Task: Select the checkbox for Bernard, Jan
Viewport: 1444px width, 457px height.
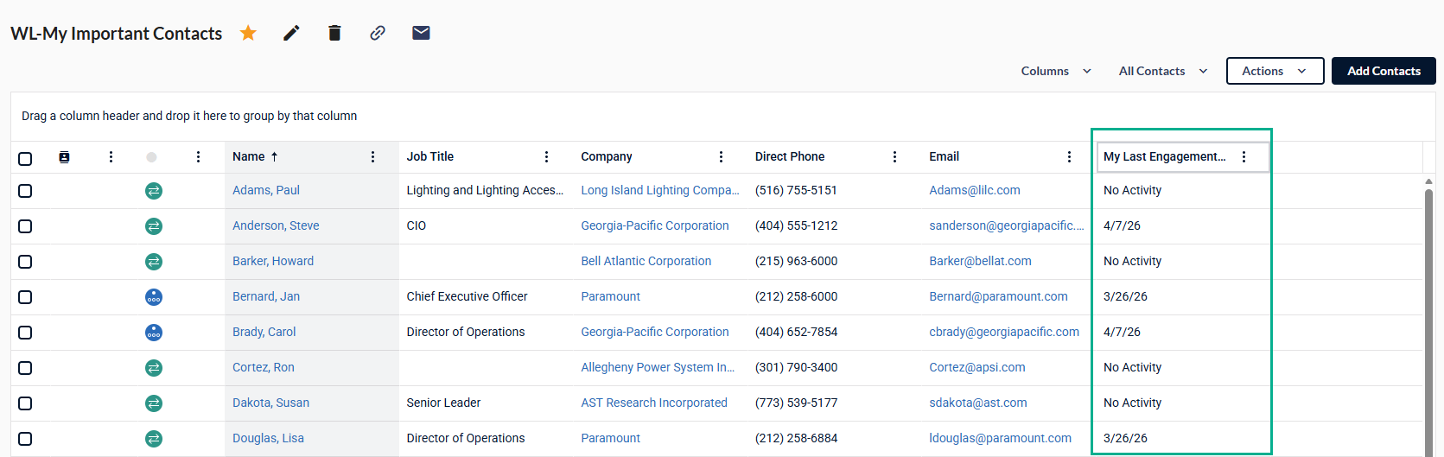Action: [x=25, y=297]
